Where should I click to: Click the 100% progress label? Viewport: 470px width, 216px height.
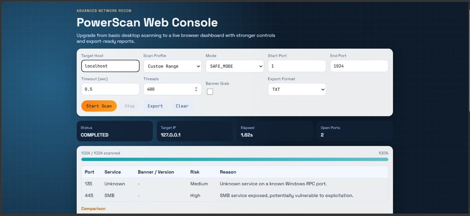(383, 153)
